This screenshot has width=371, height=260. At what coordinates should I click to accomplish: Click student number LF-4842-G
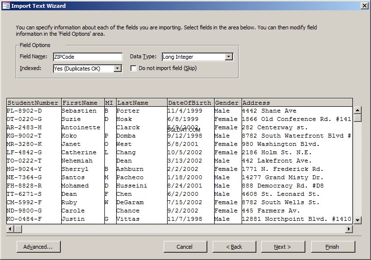(x=25, y=152)
